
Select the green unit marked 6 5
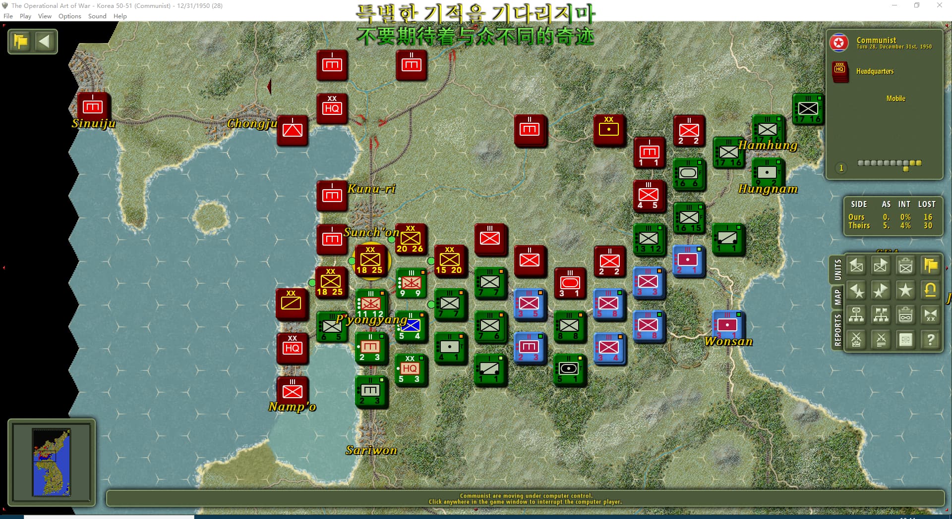[332, 326]
